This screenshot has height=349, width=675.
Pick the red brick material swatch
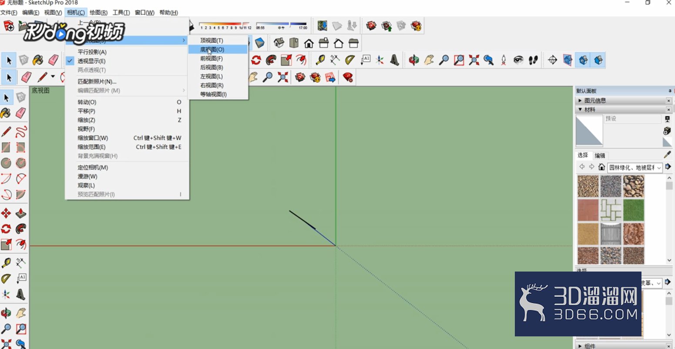pos(588,210)
